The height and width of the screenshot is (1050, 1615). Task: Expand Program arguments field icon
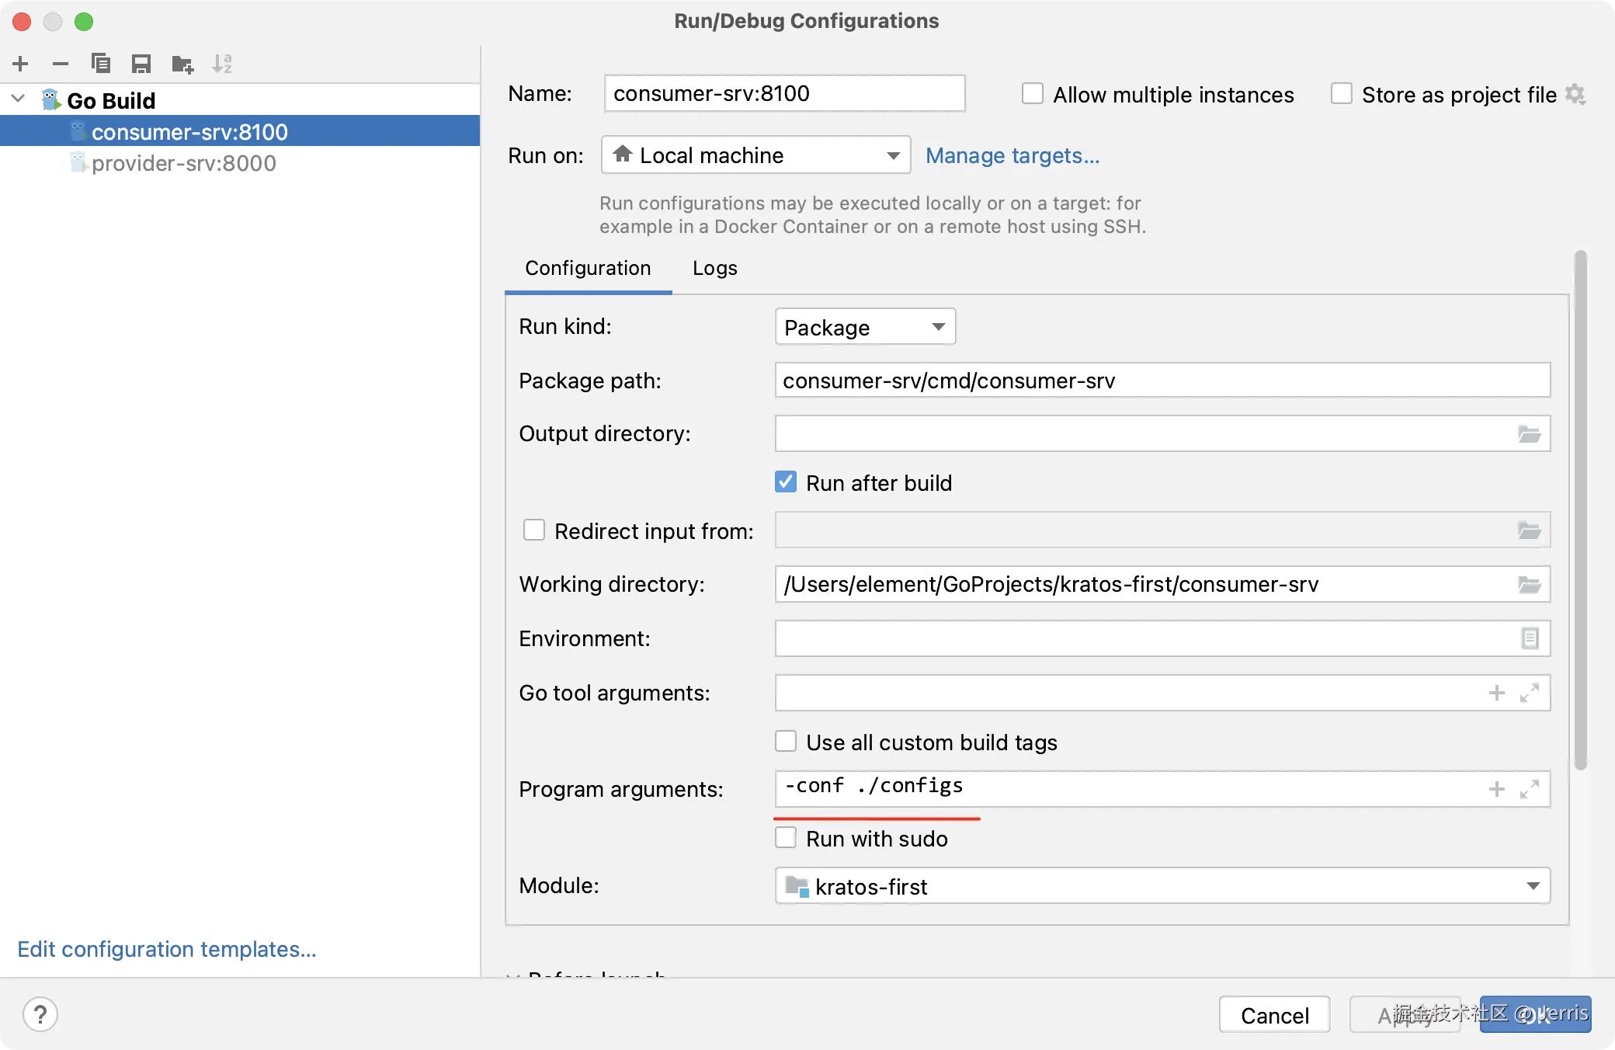point(1529,789)
